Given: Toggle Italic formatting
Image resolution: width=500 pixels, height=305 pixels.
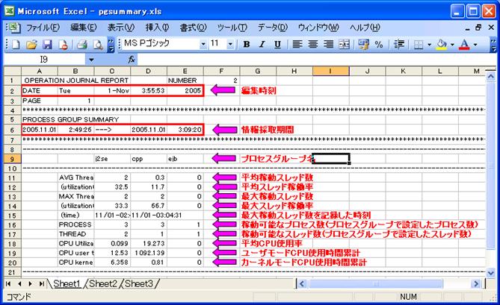Looking at the screenshot, I should click(262, 45).
